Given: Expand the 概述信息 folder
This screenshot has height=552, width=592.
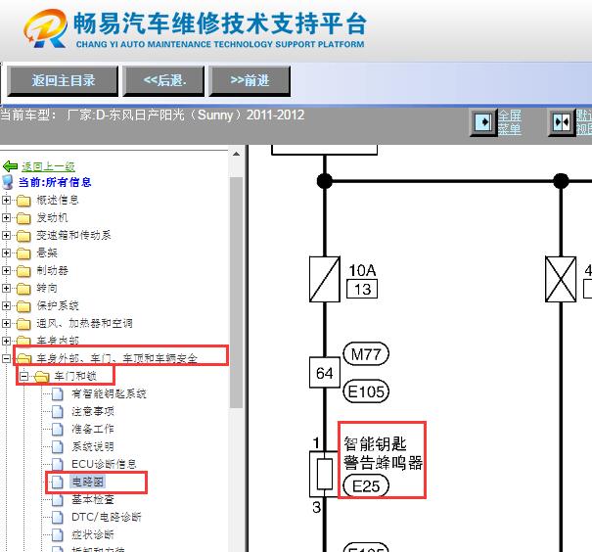Looking at the screenshot, I should click(6, 200).
